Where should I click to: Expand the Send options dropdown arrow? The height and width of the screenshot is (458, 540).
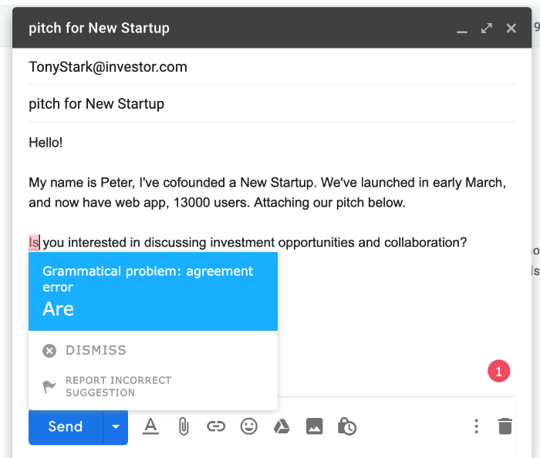116,427
